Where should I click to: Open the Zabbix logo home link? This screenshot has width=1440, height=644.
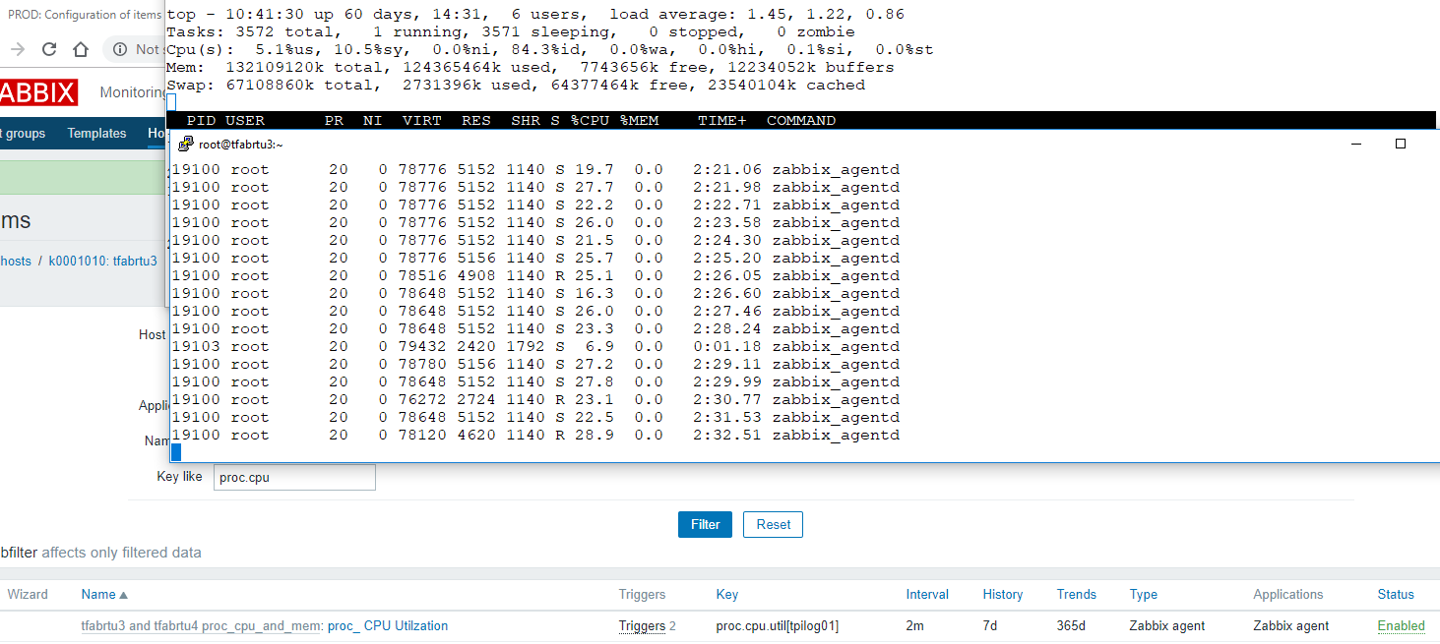pyautogui.click(x=38, y=92)
